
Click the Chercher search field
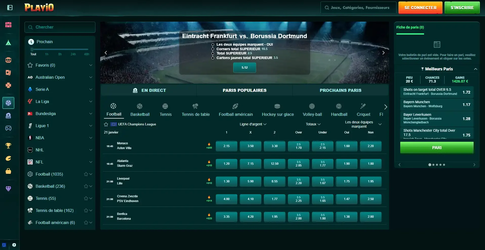[x=60, y=27]
